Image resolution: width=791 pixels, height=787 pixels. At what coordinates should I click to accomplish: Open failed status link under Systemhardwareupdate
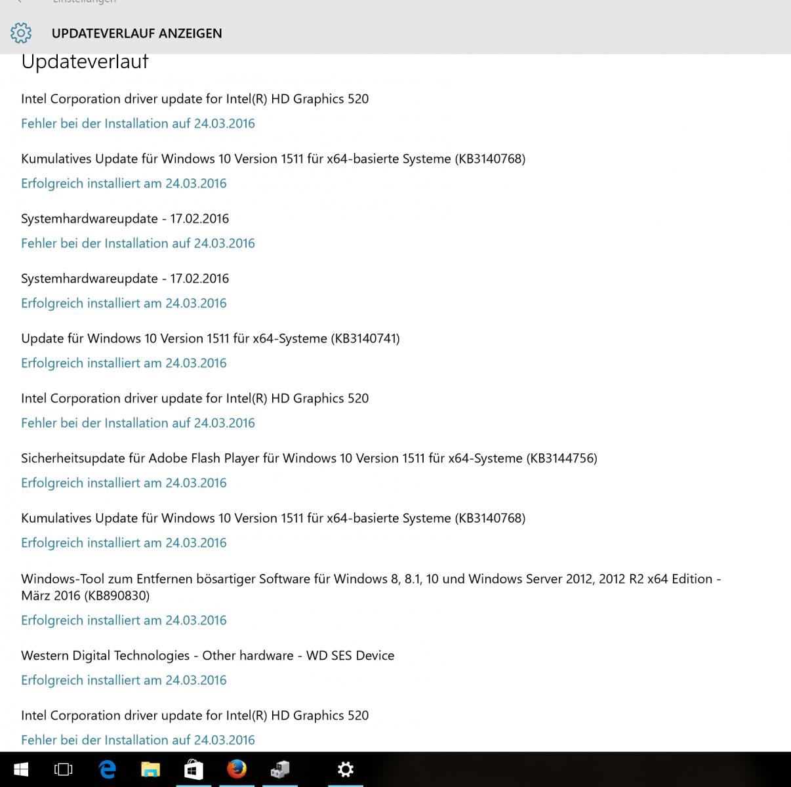(x=138, y=243)
